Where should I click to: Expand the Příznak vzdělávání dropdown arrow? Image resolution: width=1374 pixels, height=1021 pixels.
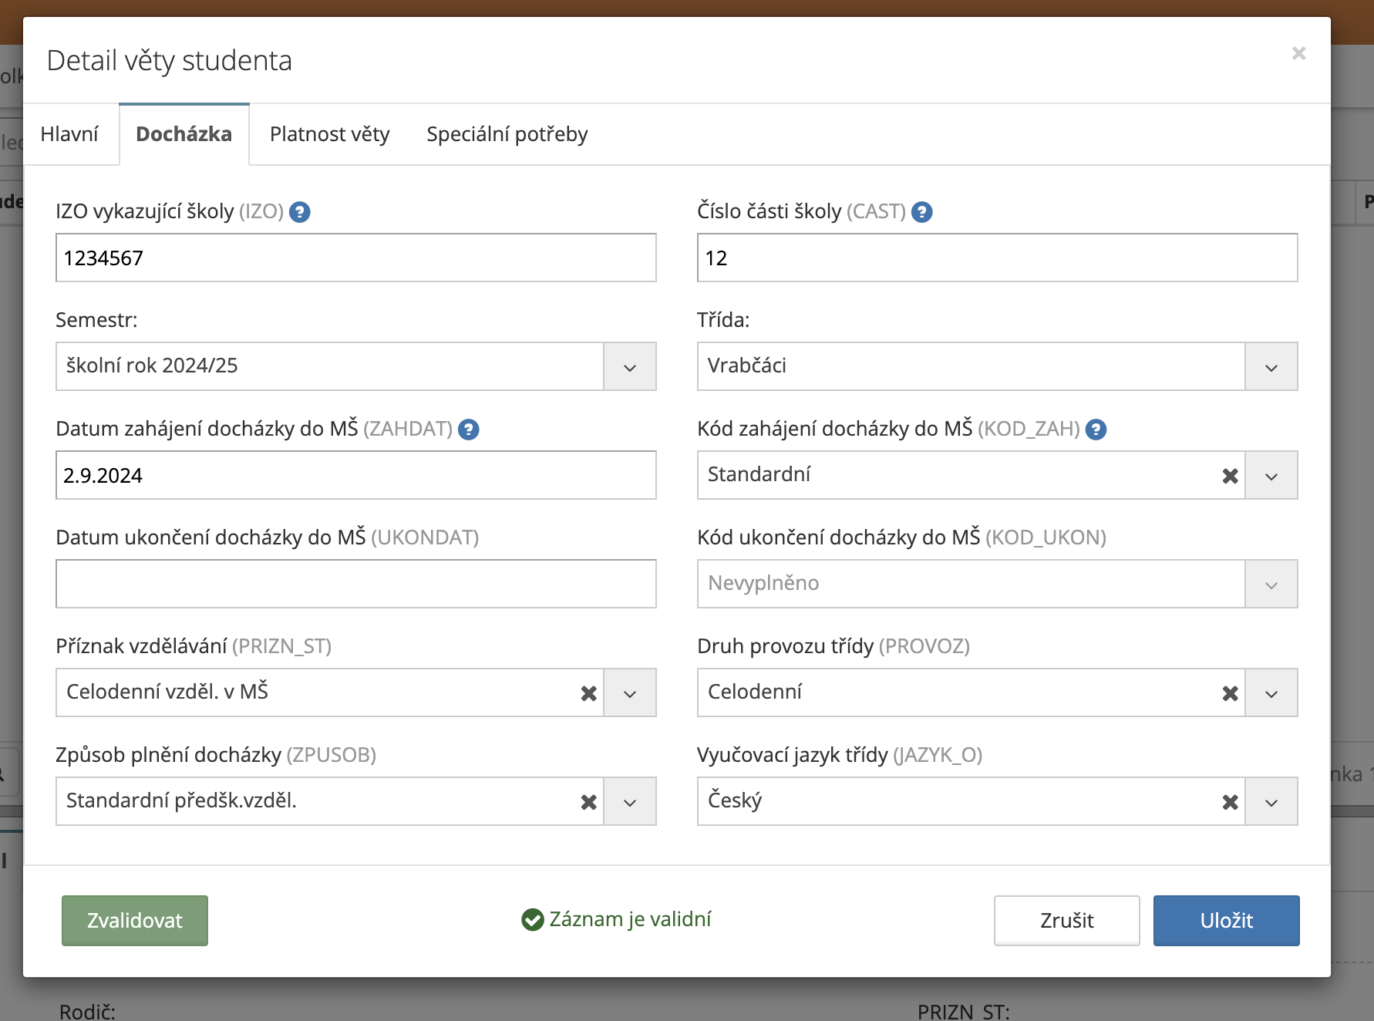click(629, 692)
